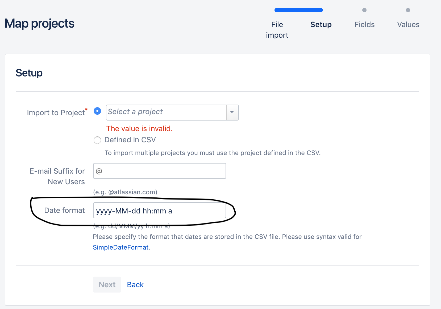Go Back to the previous step
This screenshot has width=441, height=309.
point(135,285)
